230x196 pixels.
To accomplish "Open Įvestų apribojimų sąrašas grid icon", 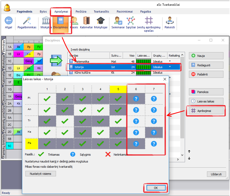I will tap(149, 21).
